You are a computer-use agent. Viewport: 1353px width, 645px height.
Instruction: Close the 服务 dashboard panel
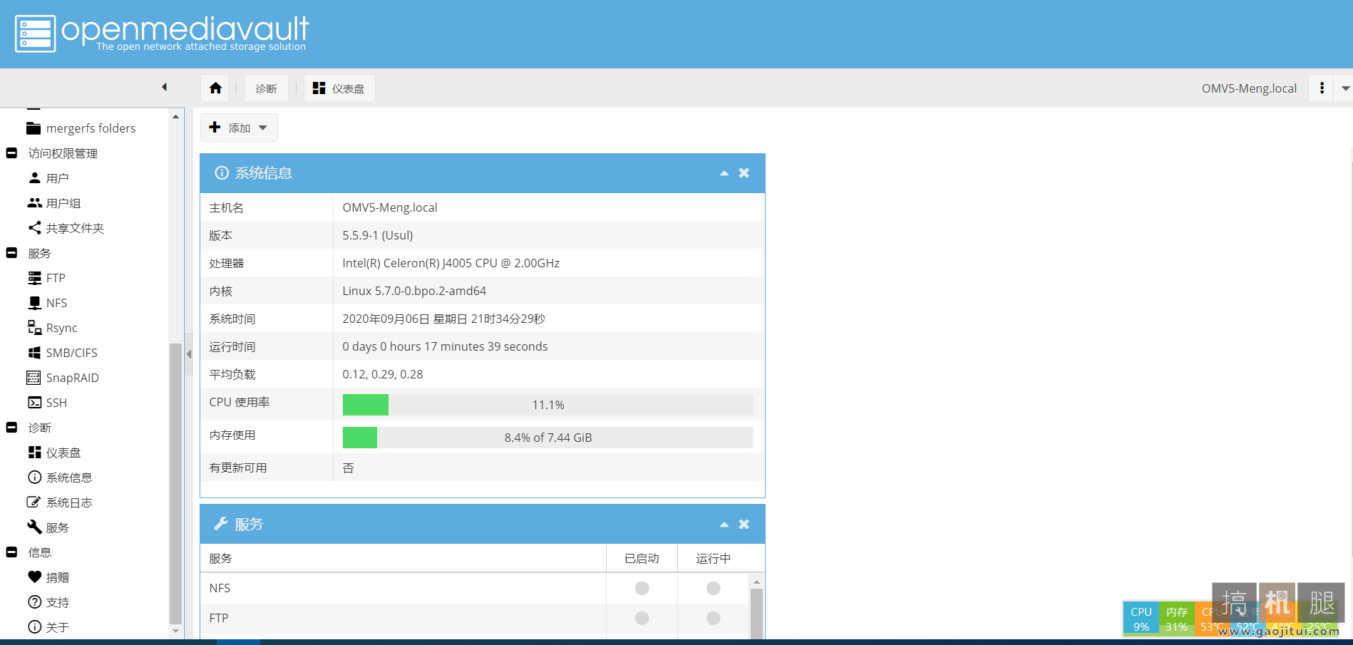[744, 525]
